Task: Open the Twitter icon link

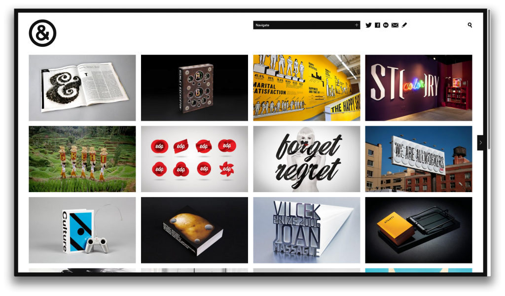Action: pyautogui.click(x=368, y=25)
